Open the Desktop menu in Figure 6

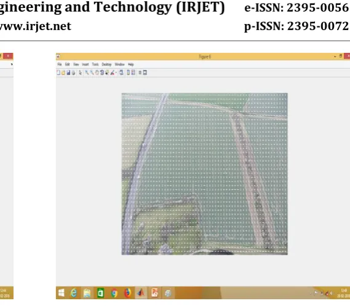[x=106, y=65]
